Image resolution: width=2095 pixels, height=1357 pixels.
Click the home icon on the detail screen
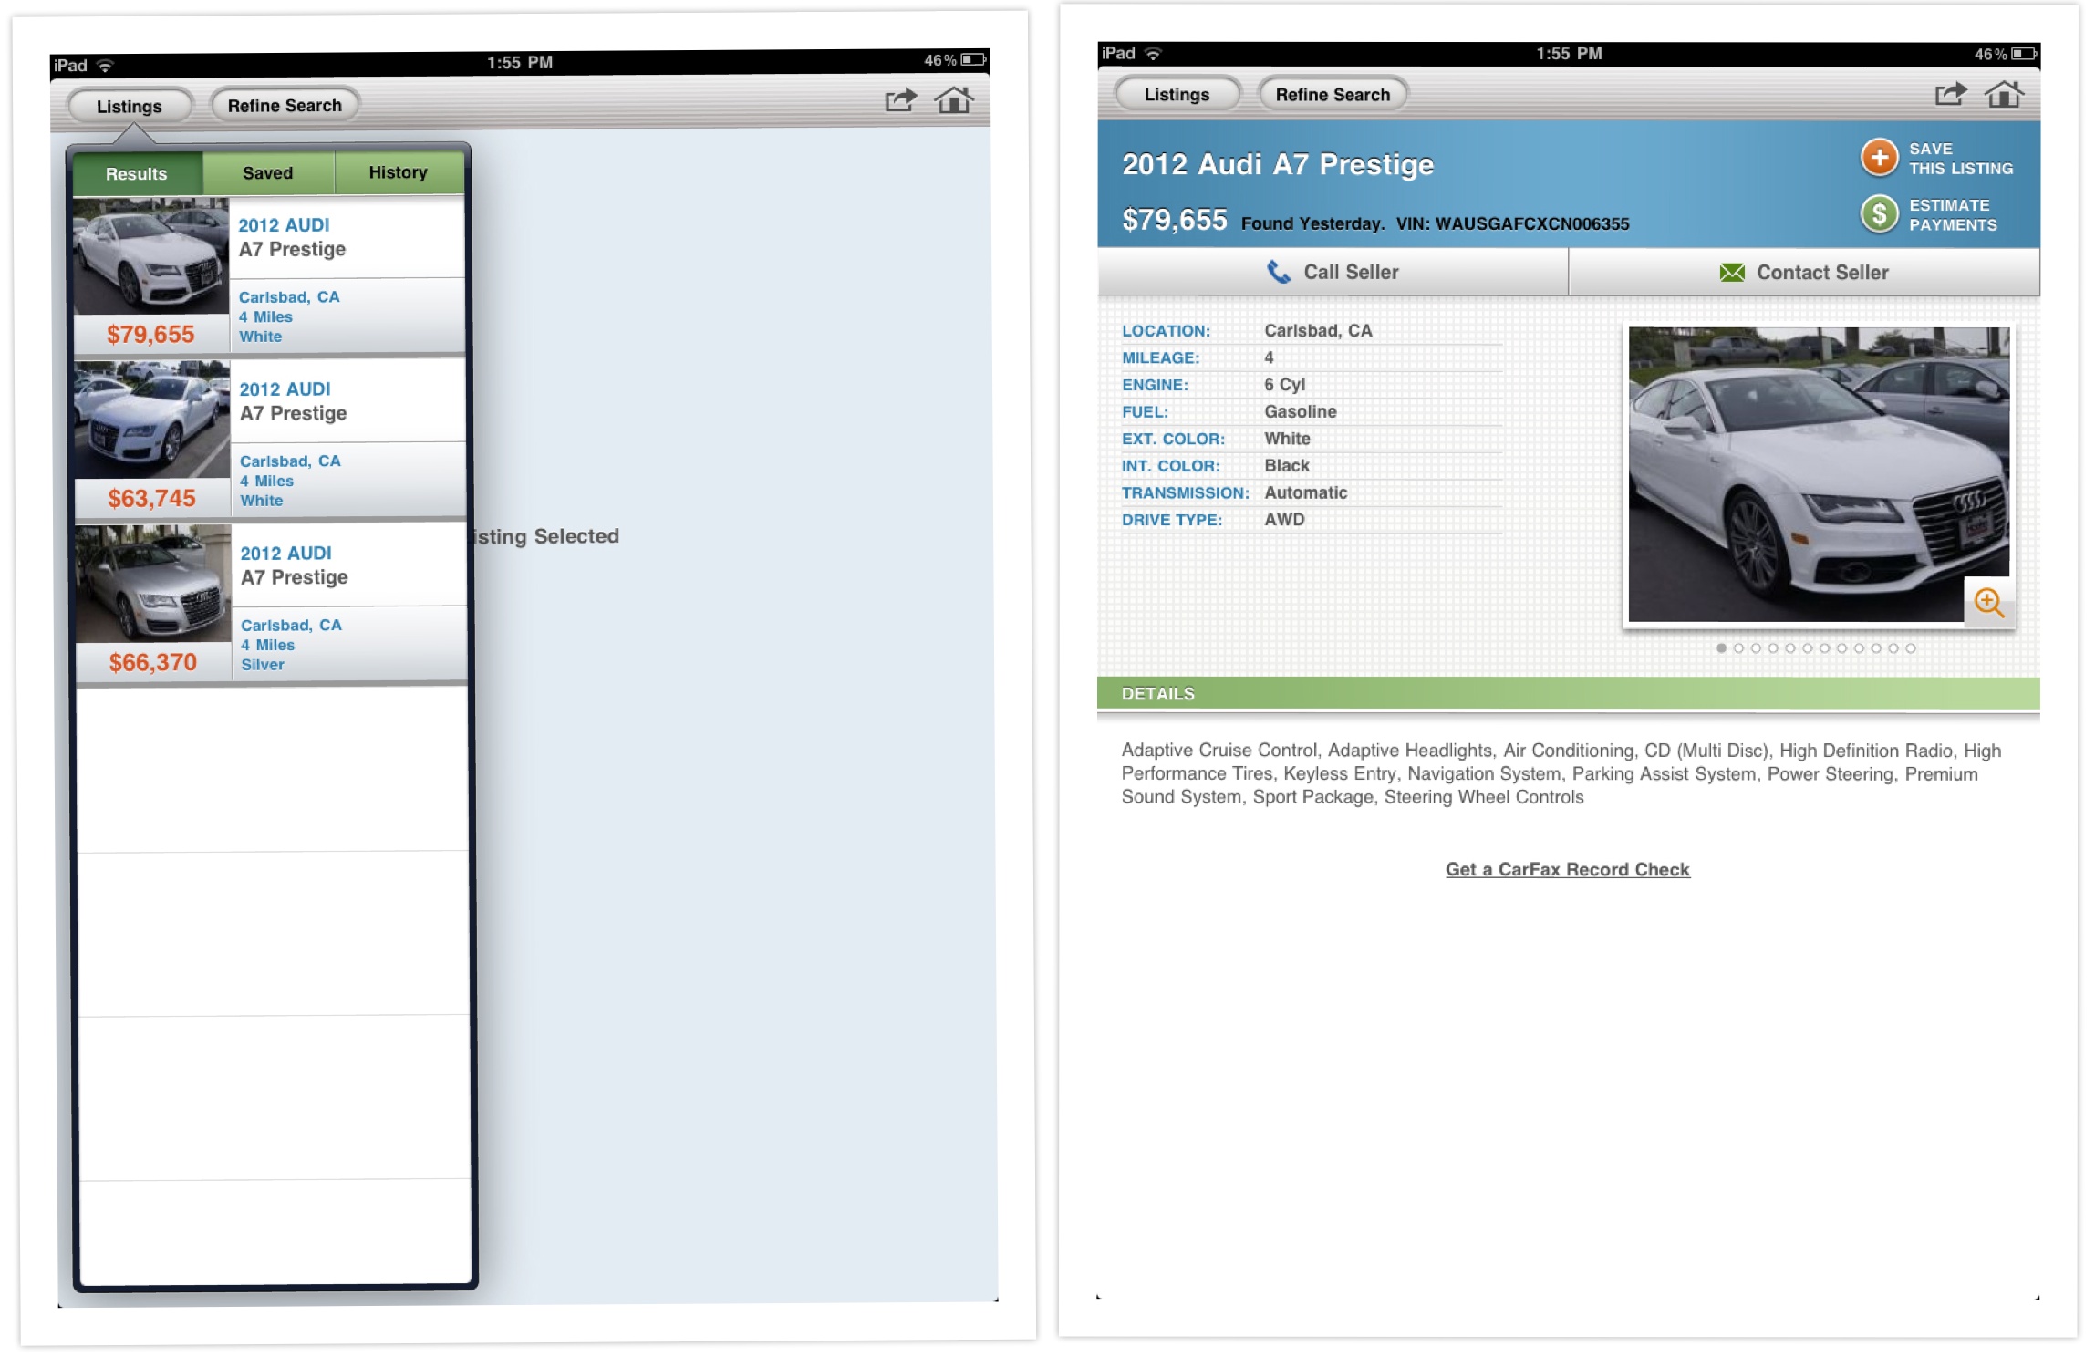2003,93
